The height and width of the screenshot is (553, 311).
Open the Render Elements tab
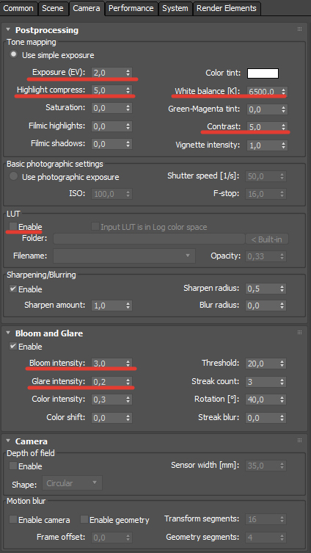point(227,8)
